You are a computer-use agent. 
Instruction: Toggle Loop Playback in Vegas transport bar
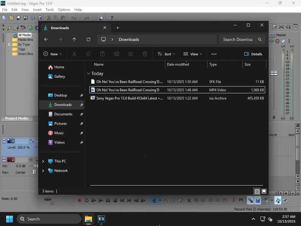87,200
